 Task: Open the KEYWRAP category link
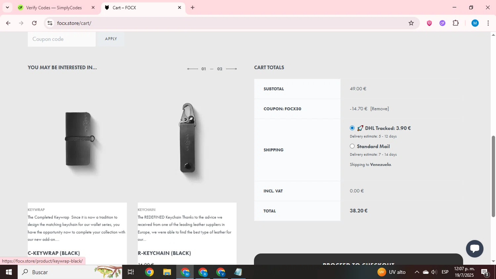(x=36, y=210)
